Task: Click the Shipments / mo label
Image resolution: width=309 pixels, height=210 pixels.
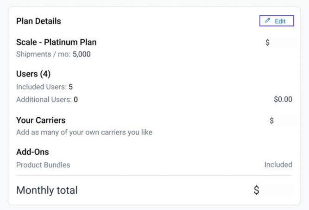Action: [x=43, y=54]
